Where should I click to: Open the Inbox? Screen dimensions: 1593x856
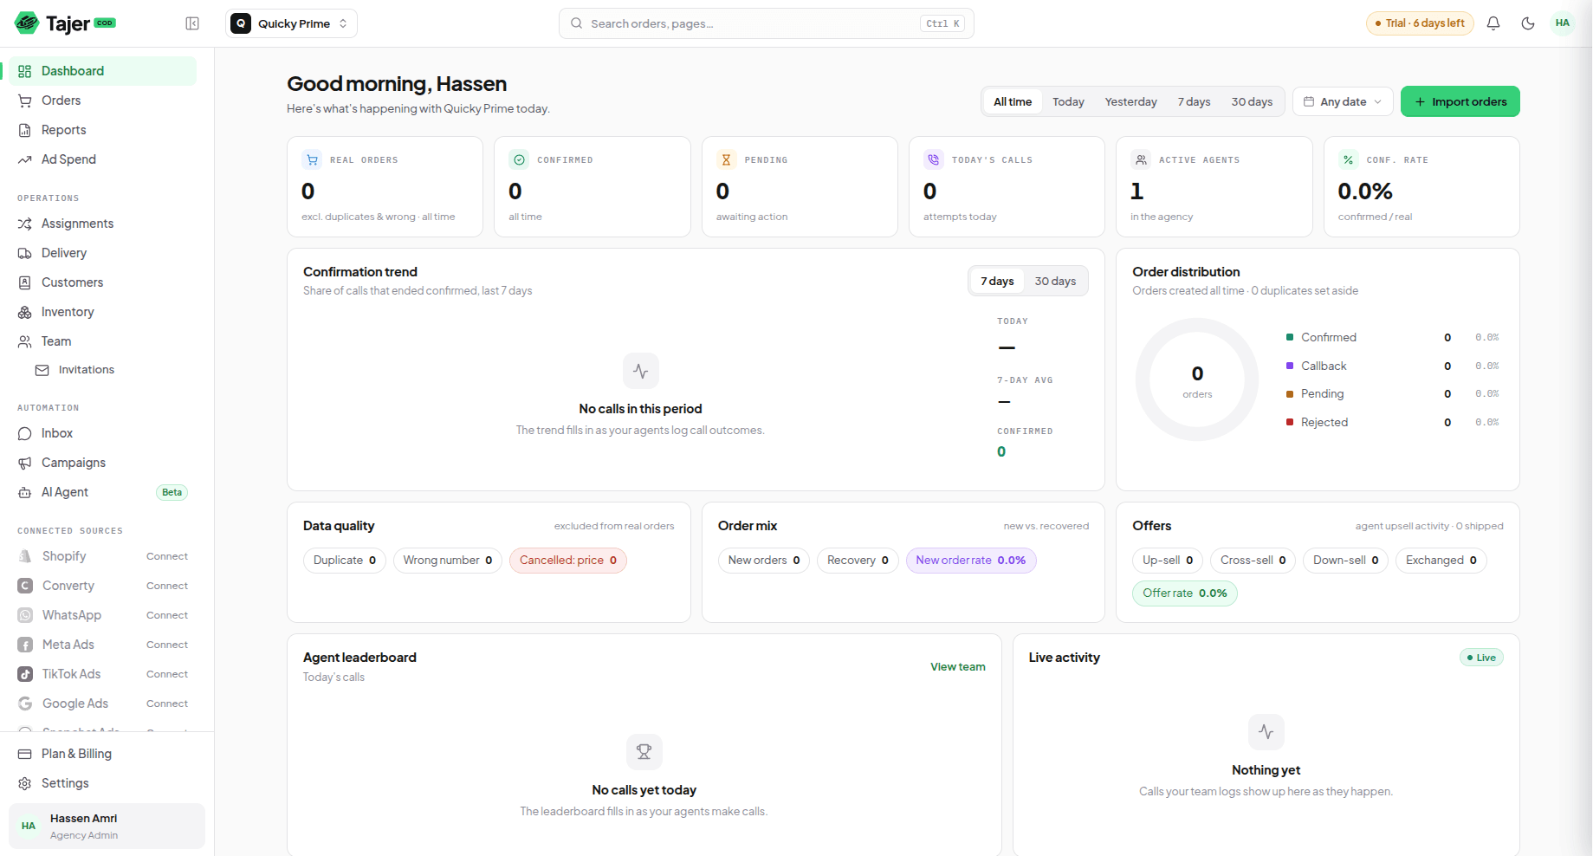[x=102, y=433]
